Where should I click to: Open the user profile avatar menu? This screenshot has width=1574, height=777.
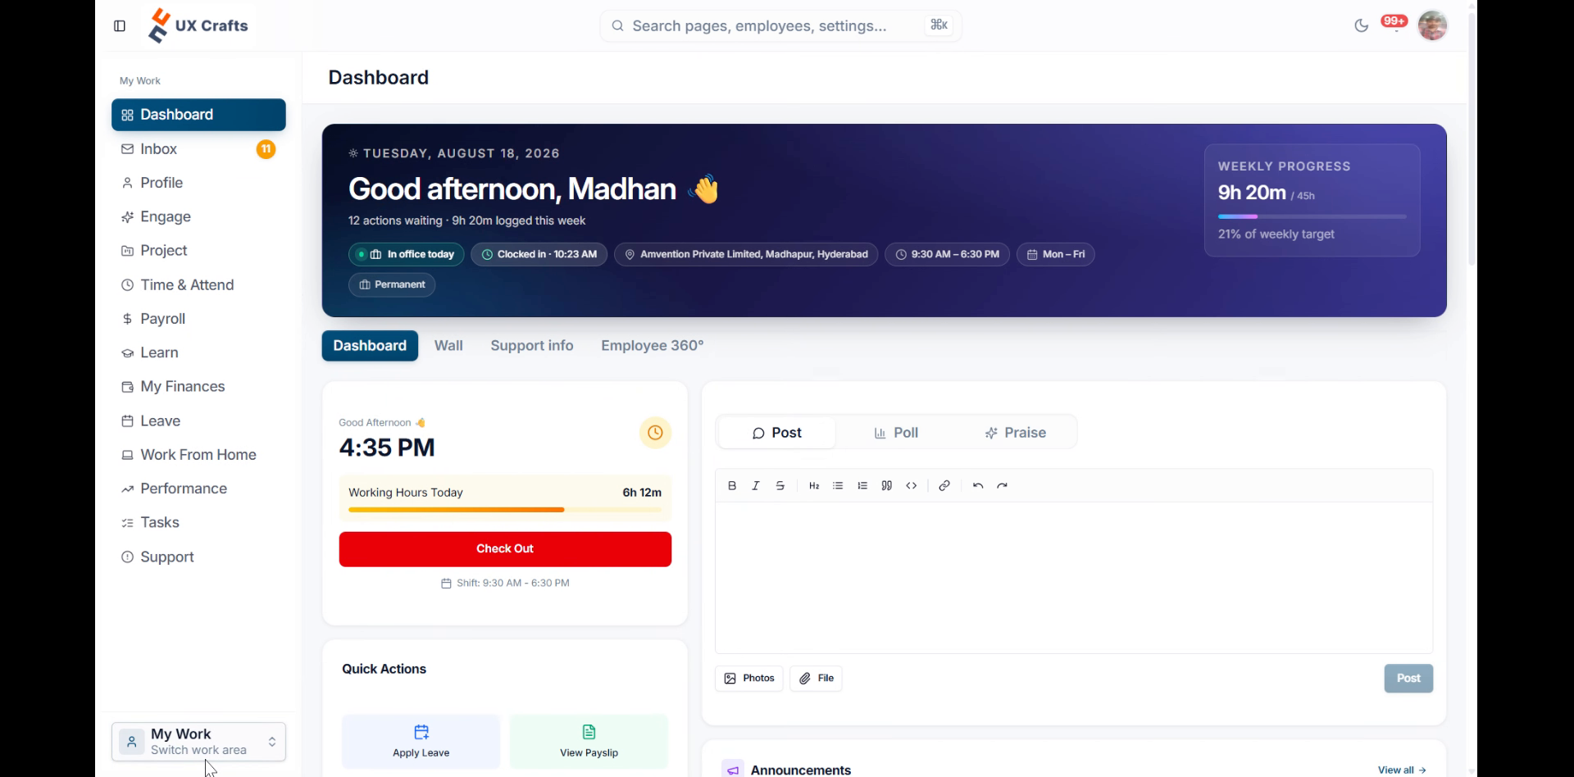click(x=1433, y=25)
